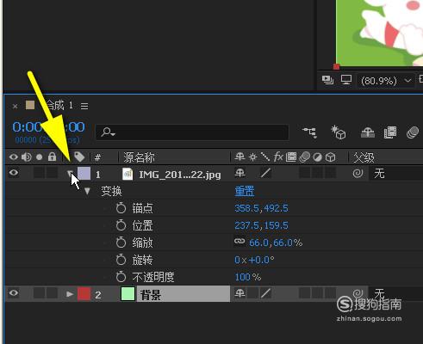Click the video eye column header icon
The height and width of the screenshot is (344, 423).
coord(14,157)
